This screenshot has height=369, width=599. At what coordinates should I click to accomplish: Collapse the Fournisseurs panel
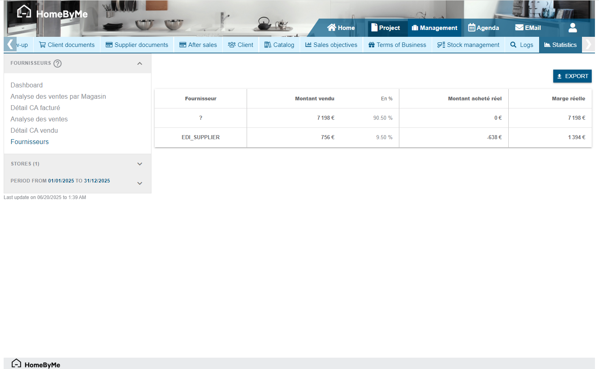pos(140,64)
